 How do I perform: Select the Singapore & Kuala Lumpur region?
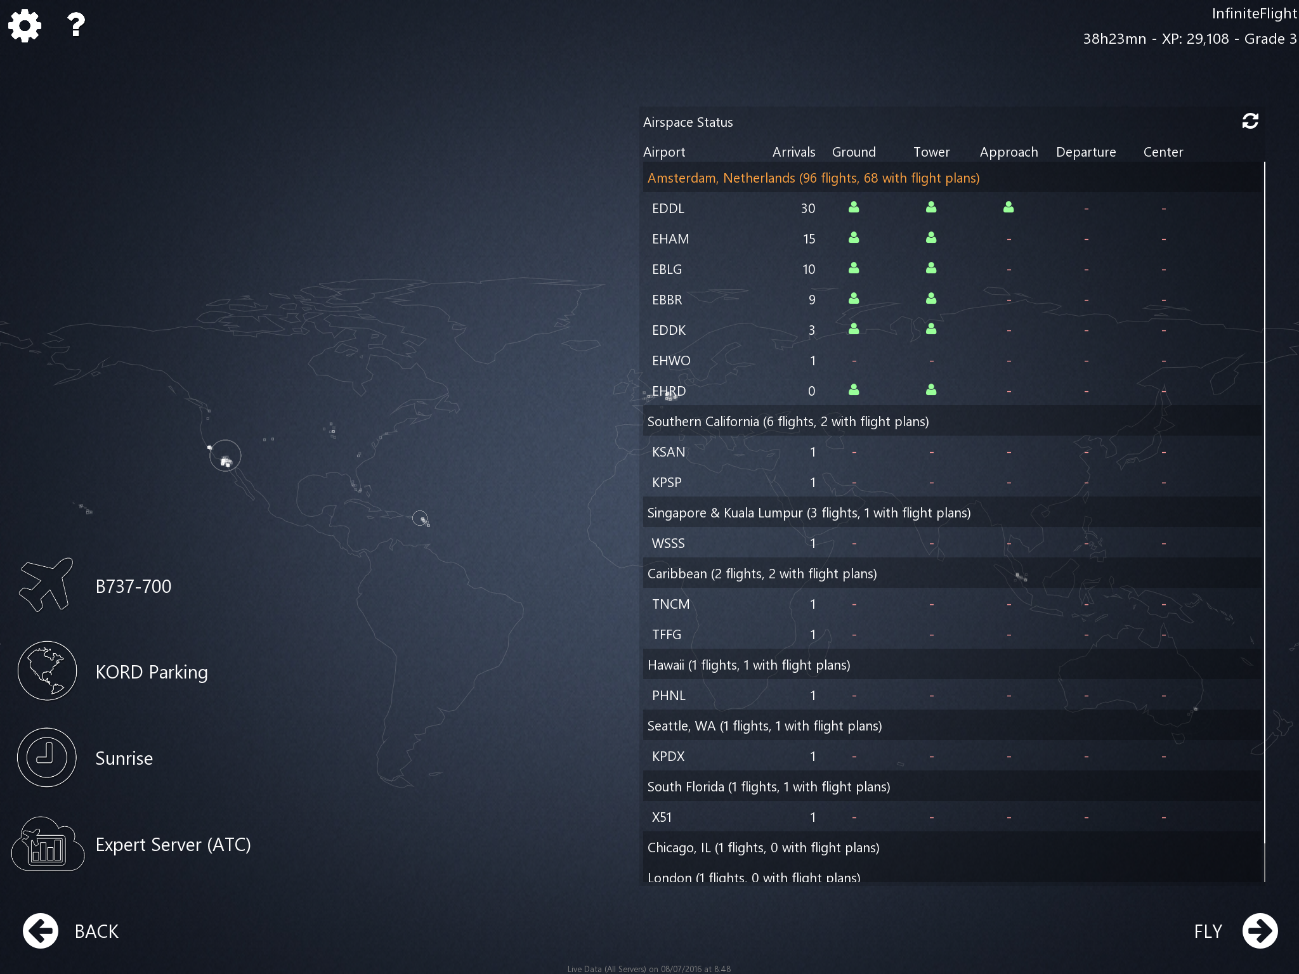[x=809, y=513]
